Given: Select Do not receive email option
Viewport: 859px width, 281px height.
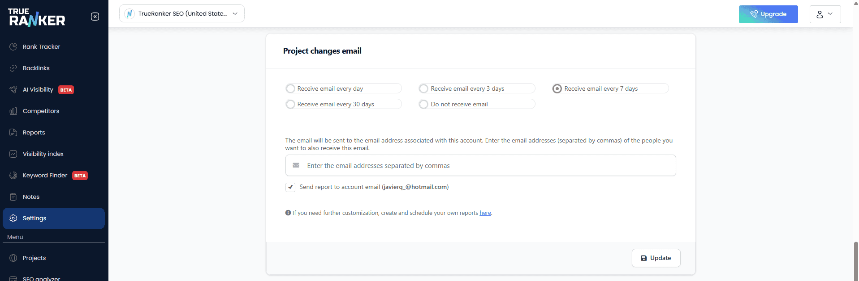Looking at the screenshot, I should pyautogui.click(x=424, y=104).
